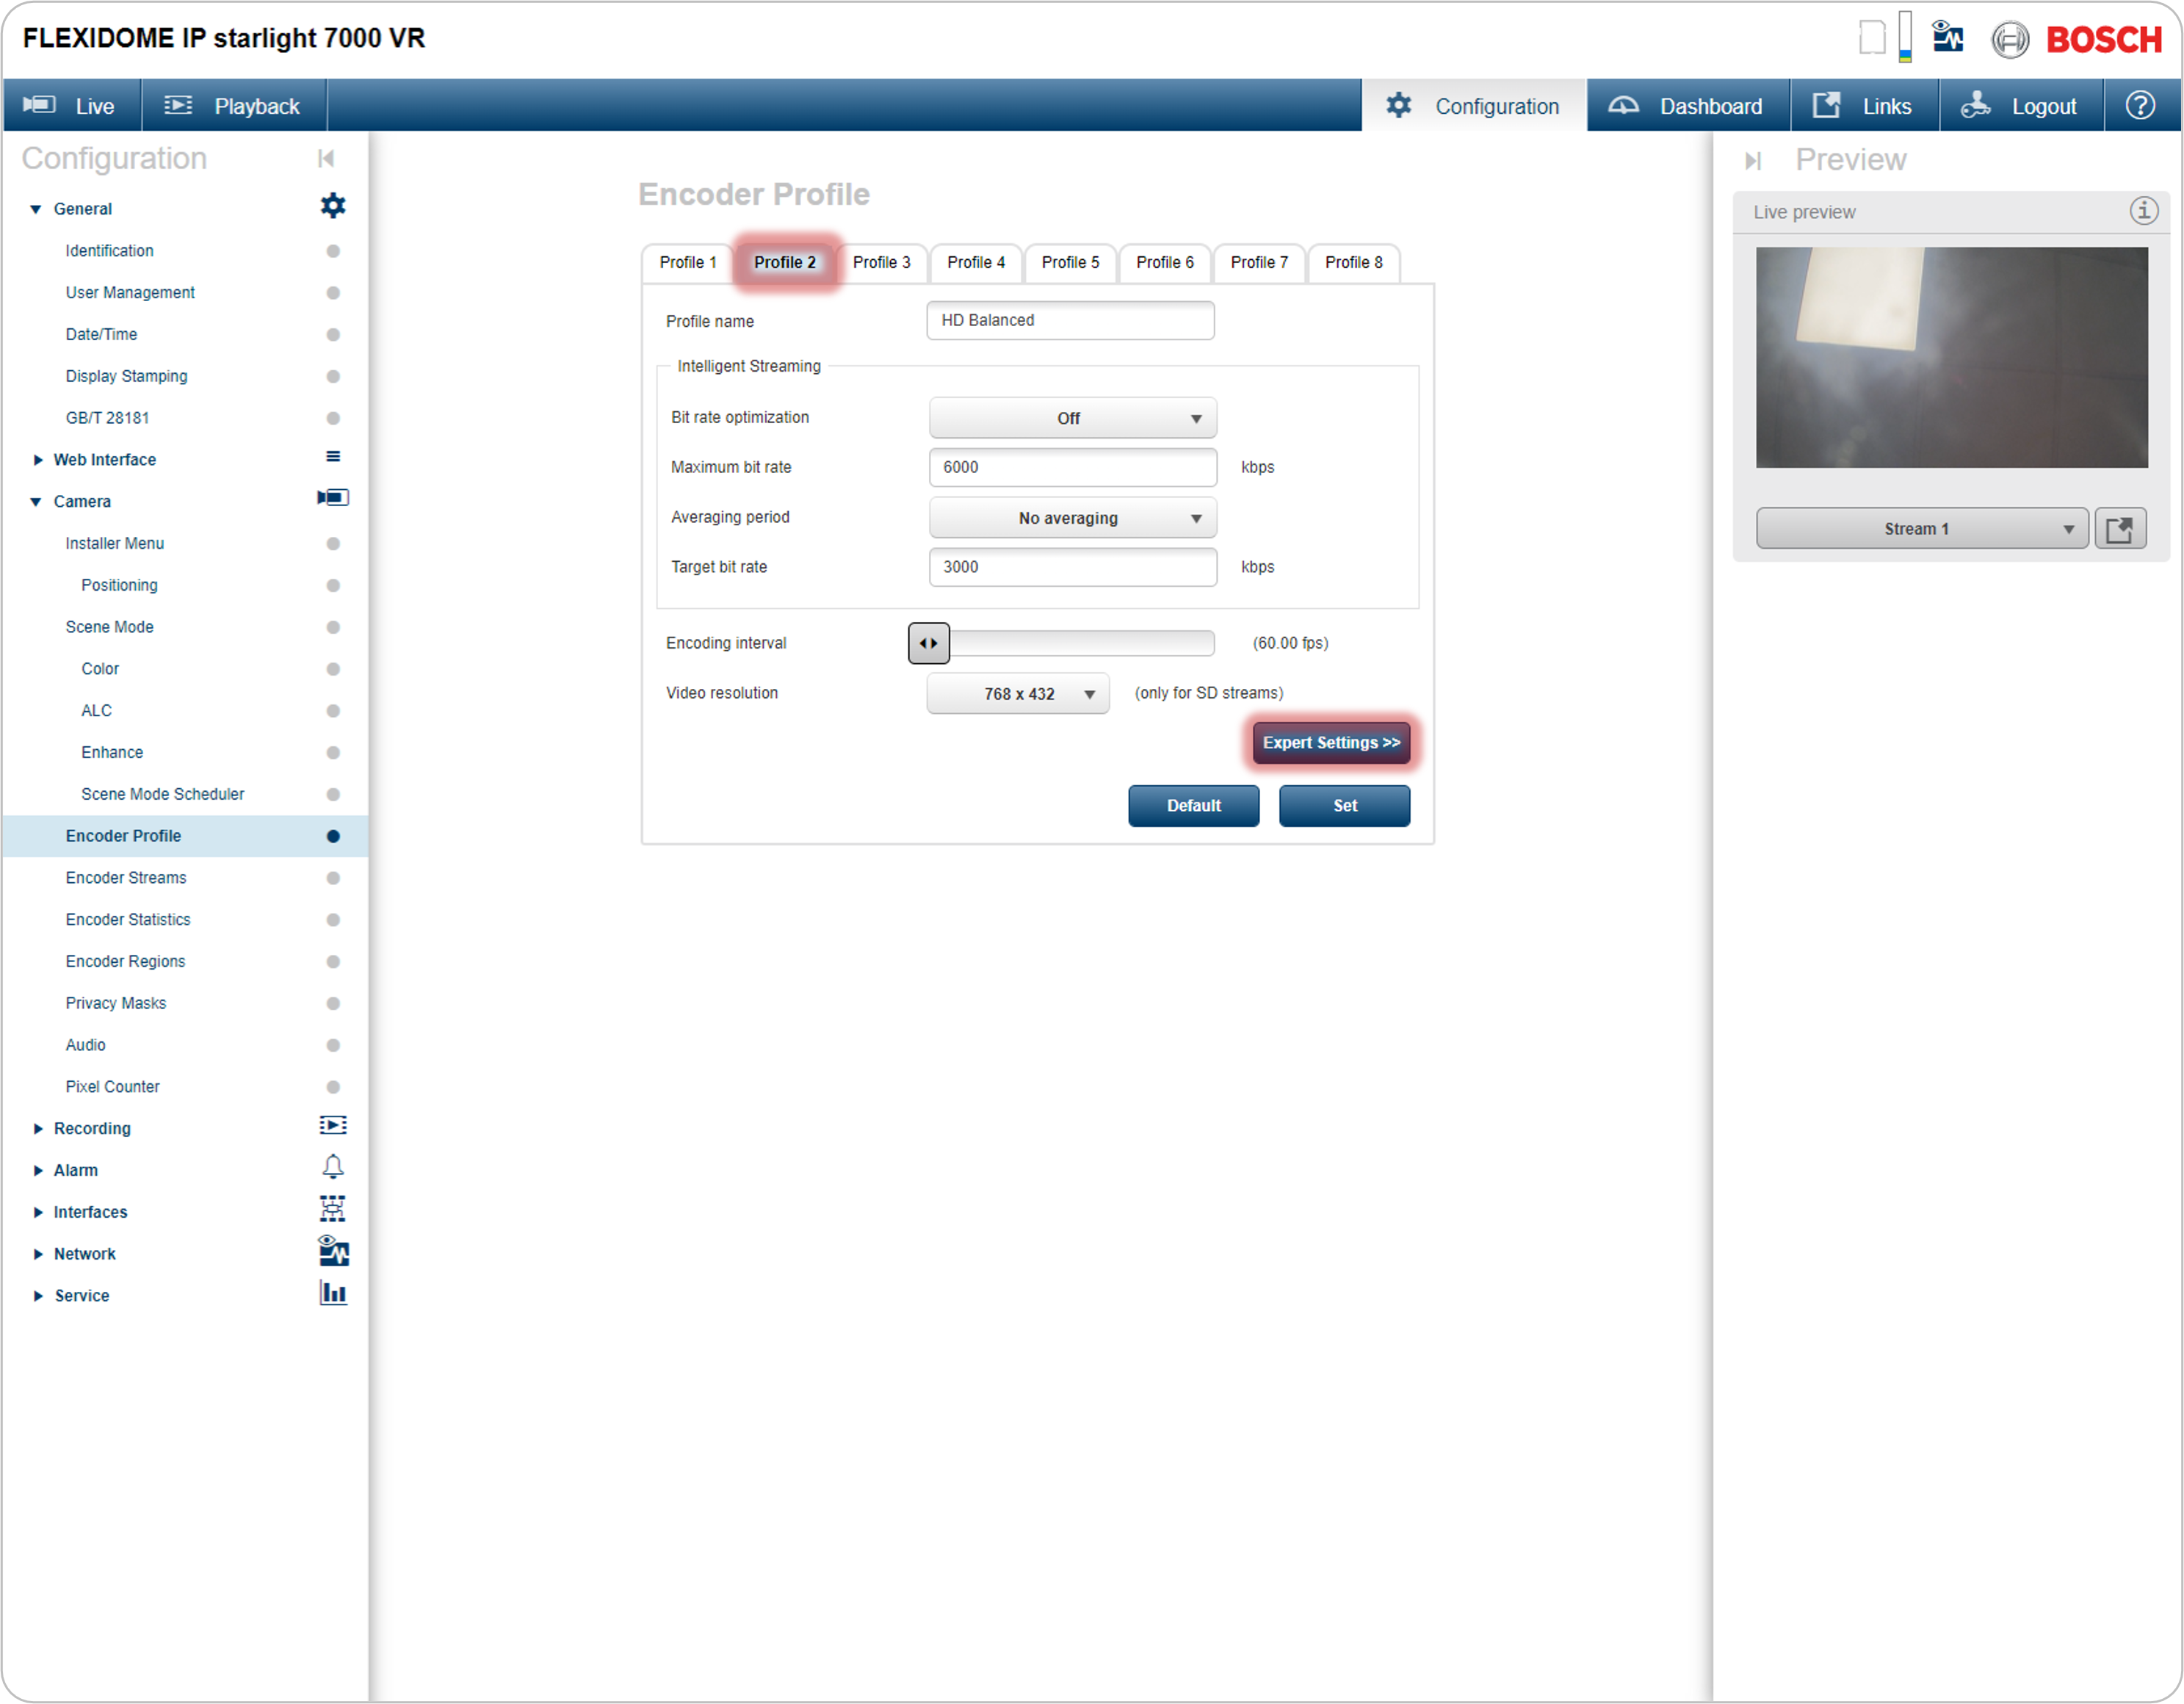Click the Service bar chart icon
Screen dimensions: 2184x1704
point(333,1294)
